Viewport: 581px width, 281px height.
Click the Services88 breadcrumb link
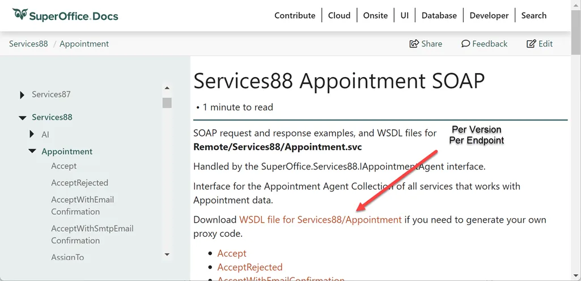pyautogui.click(x=28, y=44)
